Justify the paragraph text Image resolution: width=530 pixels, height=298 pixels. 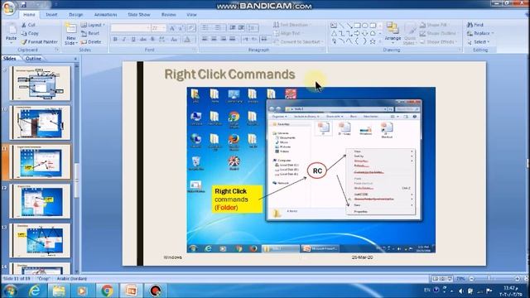pyautogui.click(x=232, y=40)
